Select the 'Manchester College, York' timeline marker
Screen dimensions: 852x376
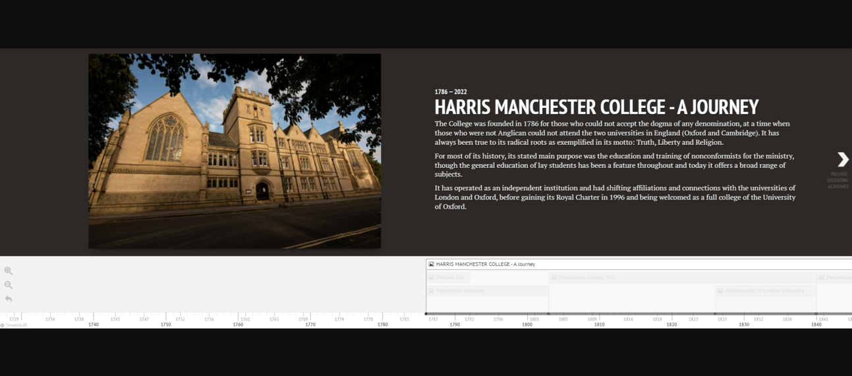coord(682,277)
